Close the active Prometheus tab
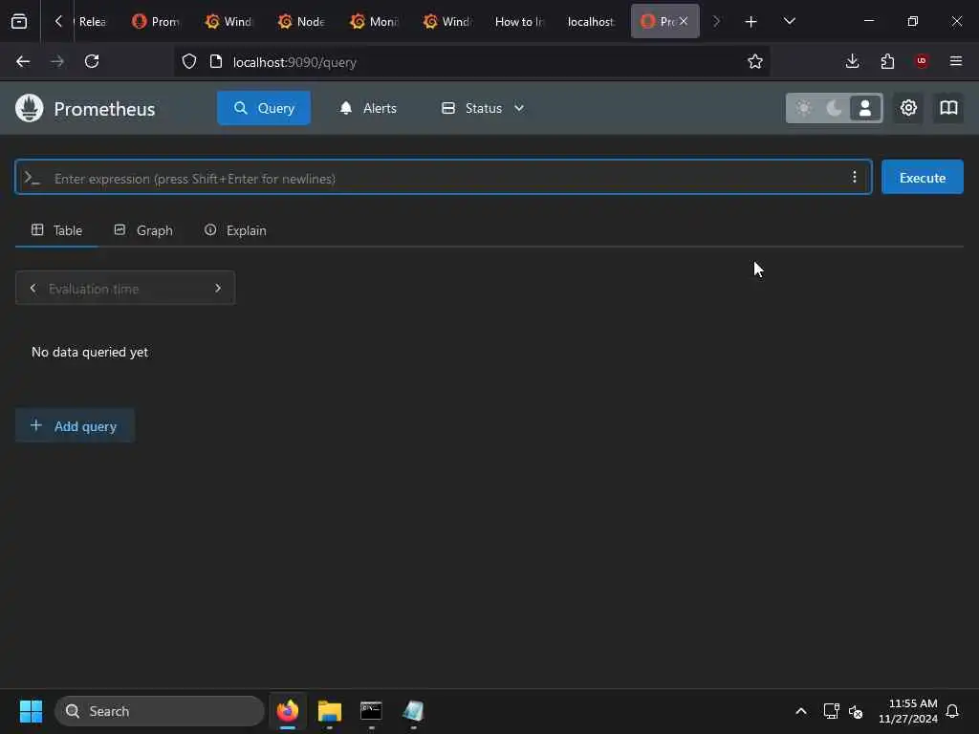979x734 pixels. [684, 21]
